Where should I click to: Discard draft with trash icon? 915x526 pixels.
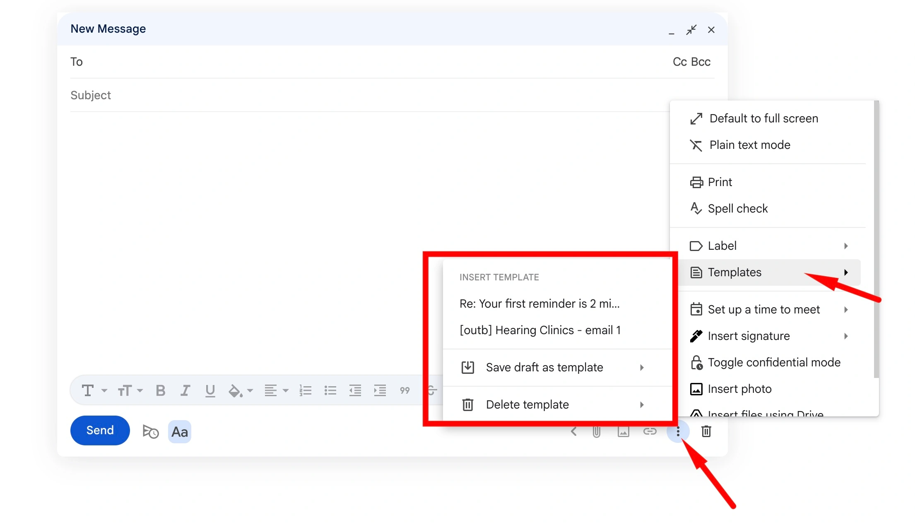pos(706,431)
